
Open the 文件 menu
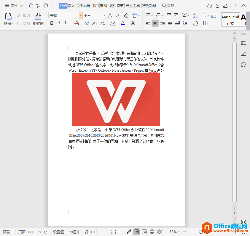[x=14, y=6]
